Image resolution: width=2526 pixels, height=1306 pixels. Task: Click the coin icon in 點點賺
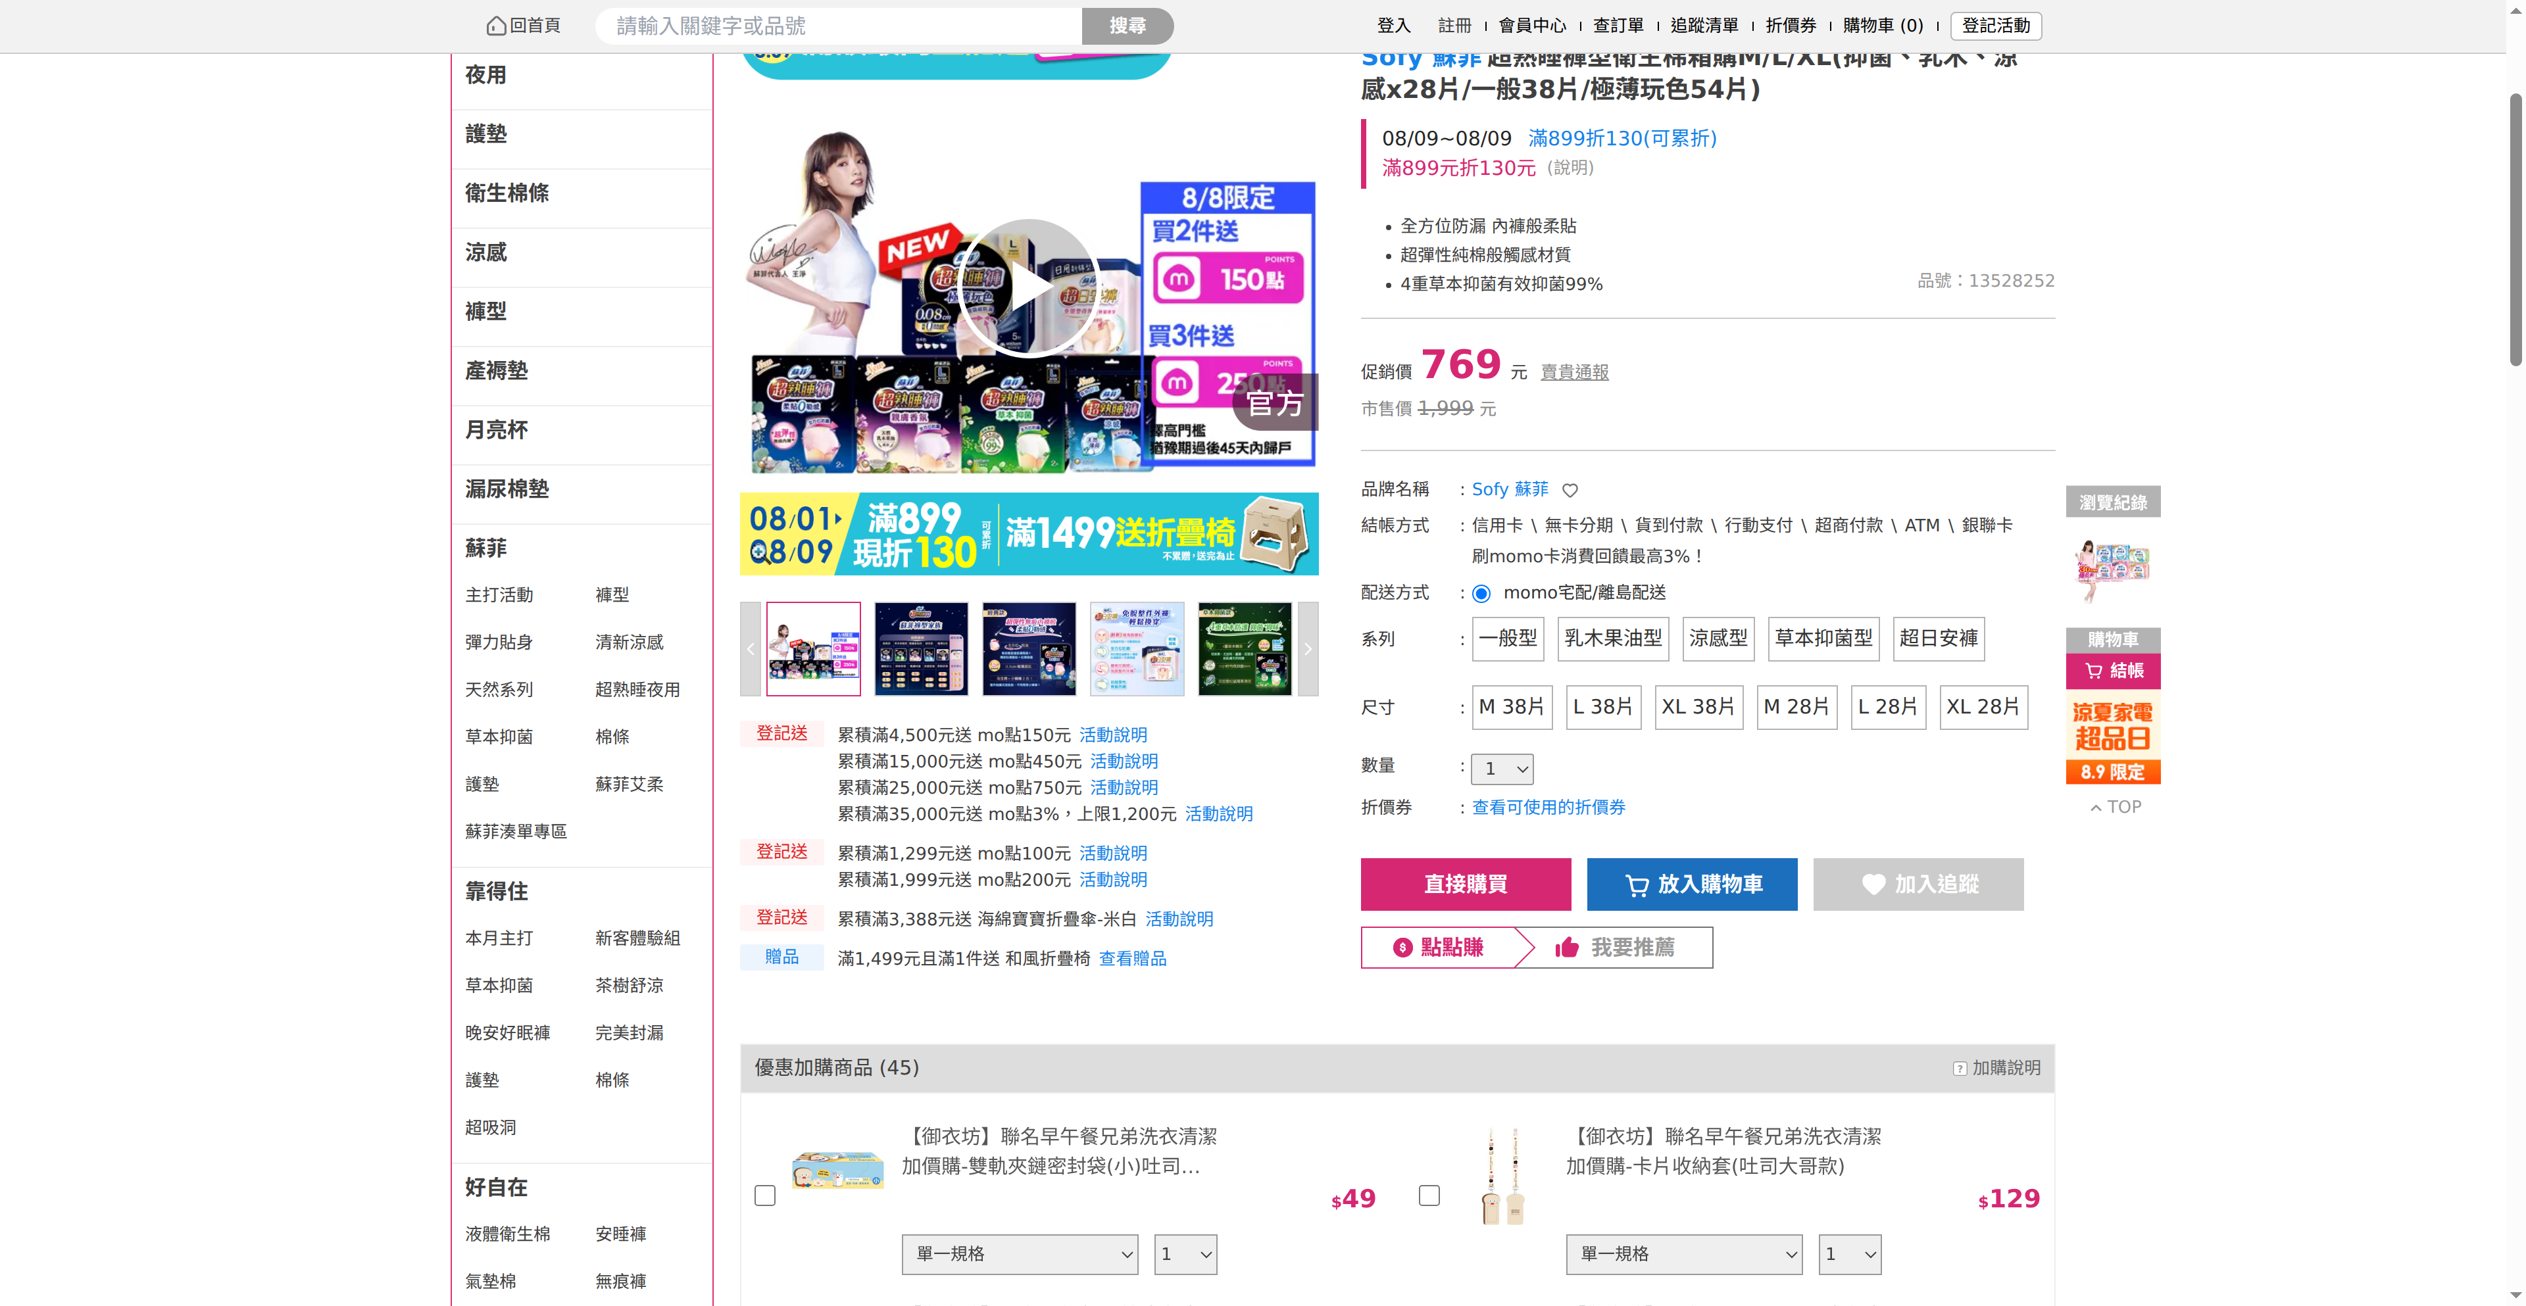[1402, 947]
